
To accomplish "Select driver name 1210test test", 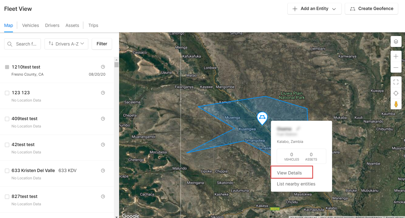I will 26,67.
